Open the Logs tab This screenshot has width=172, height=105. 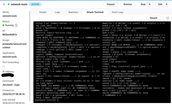click(x=57, y=12)
